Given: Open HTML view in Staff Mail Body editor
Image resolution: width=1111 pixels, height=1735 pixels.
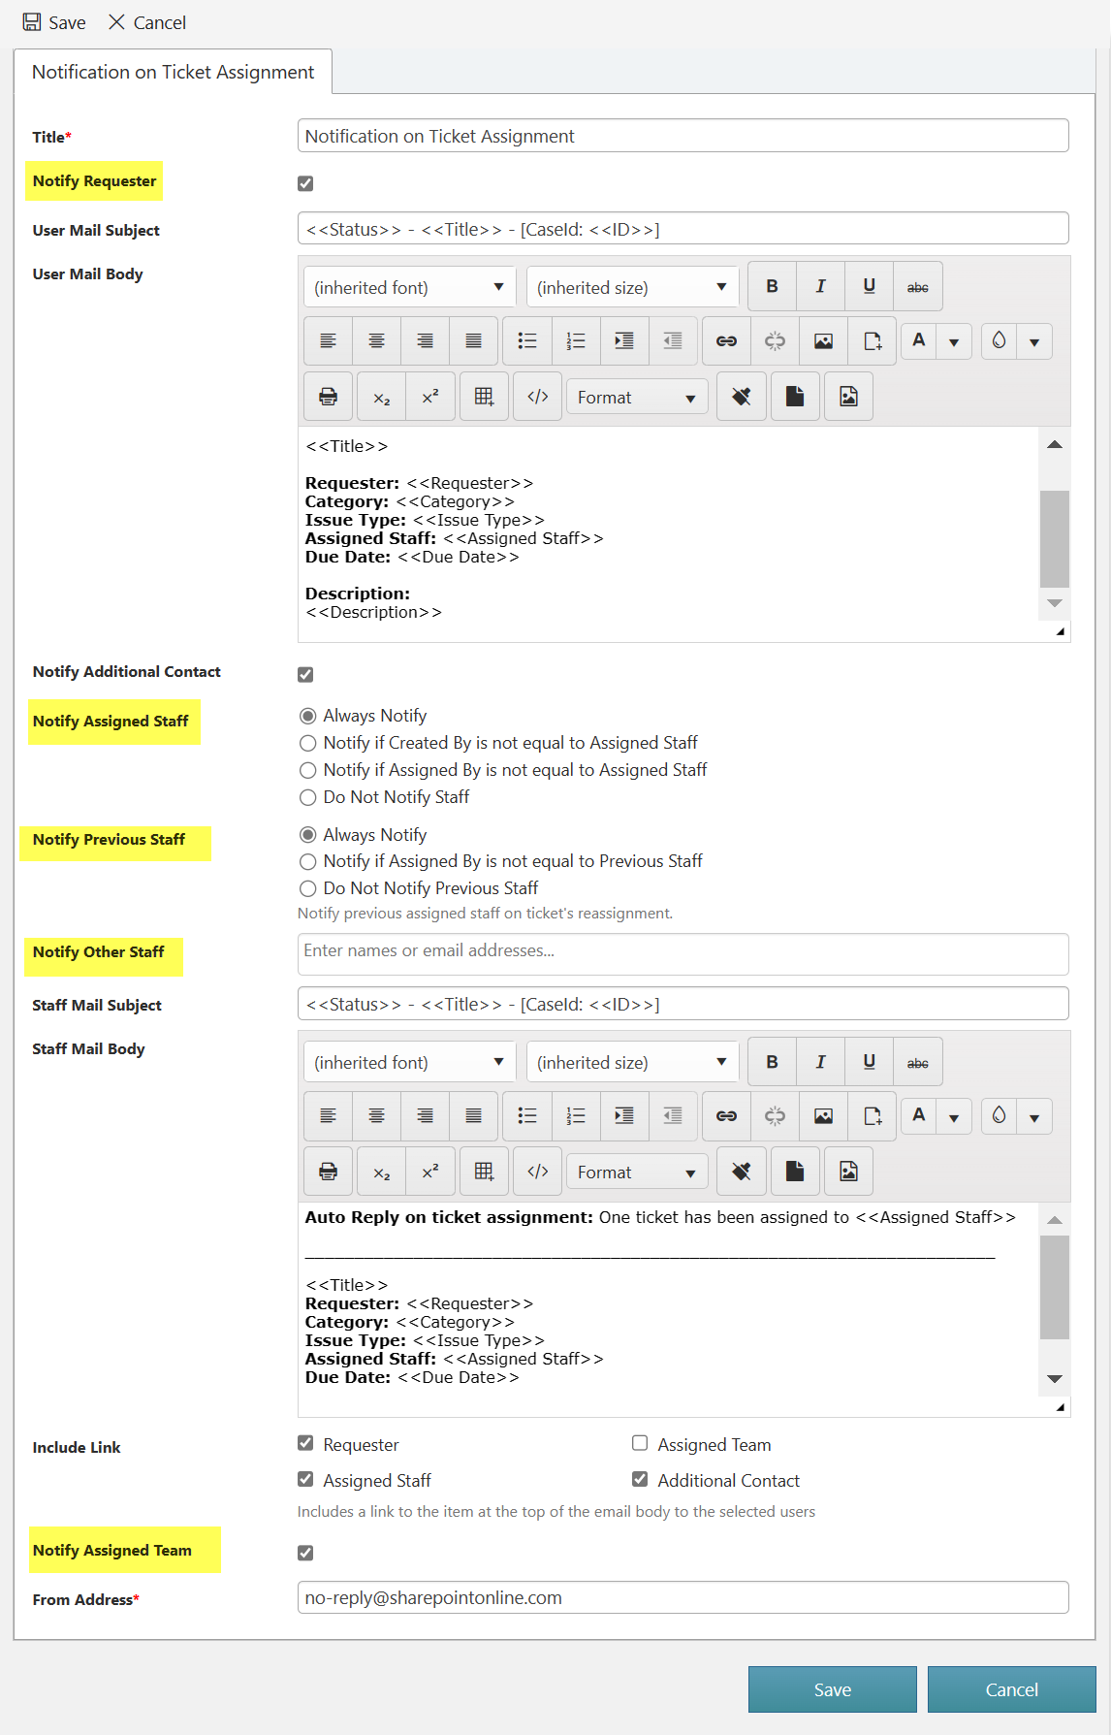Looking at the screenshot, I should click(x=537, y=1172).
